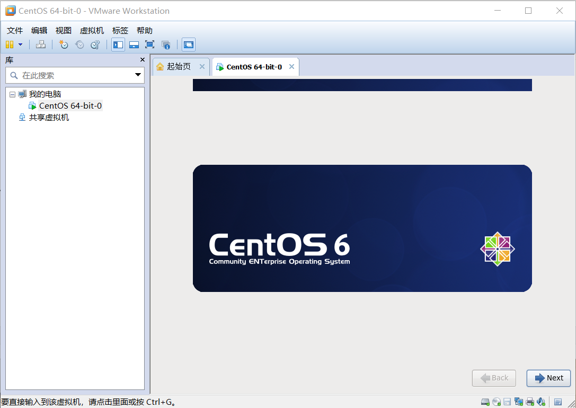The width and height of the screenshot is (576, 408).
Task: Click the VMware Workstation title bar icon
Action: tap(10, 11)
